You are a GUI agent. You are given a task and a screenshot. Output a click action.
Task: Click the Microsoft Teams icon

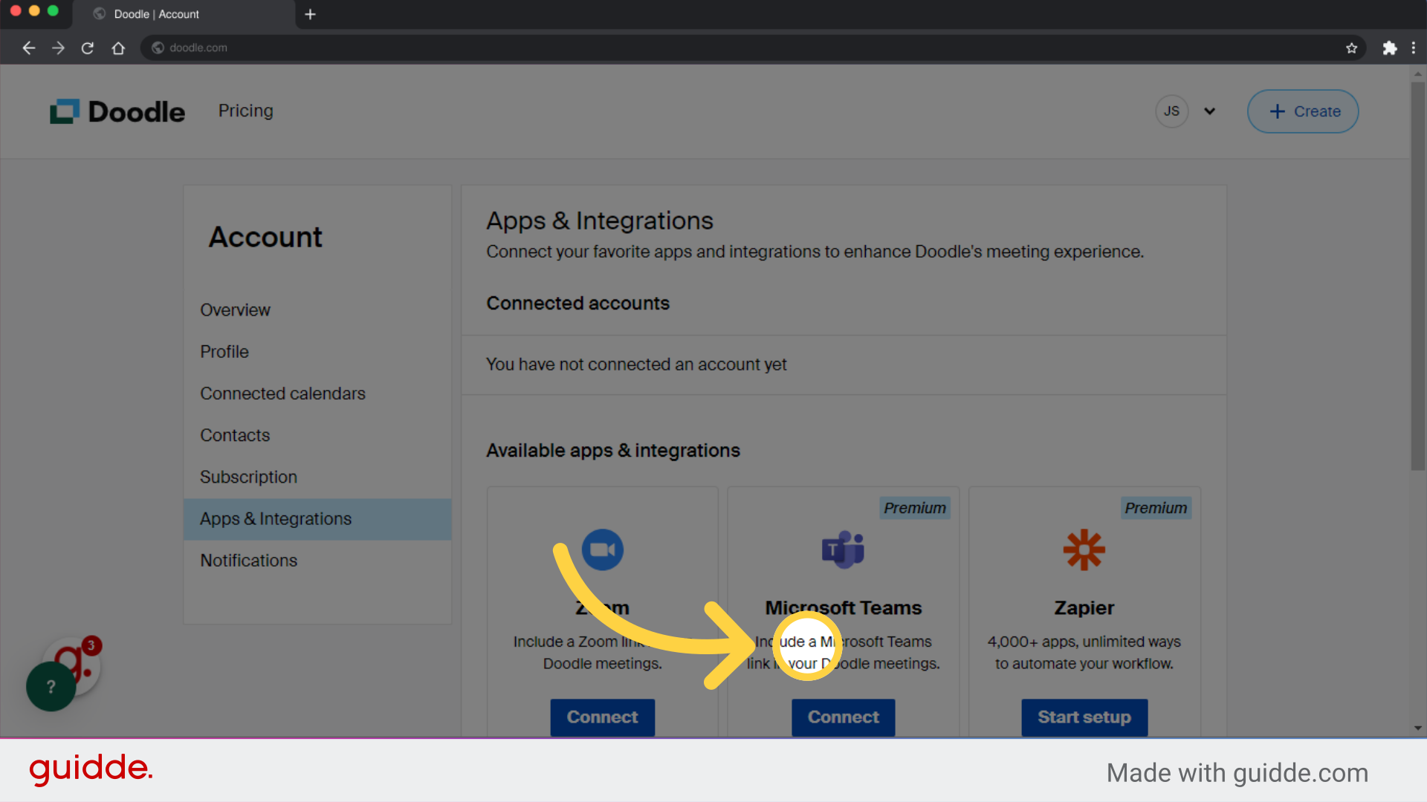(843, 550)
